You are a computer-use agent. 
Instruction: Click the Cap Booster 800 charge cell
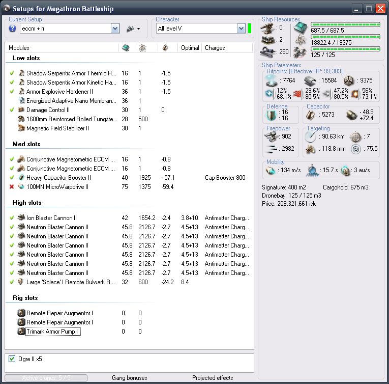tap(225, 177)
